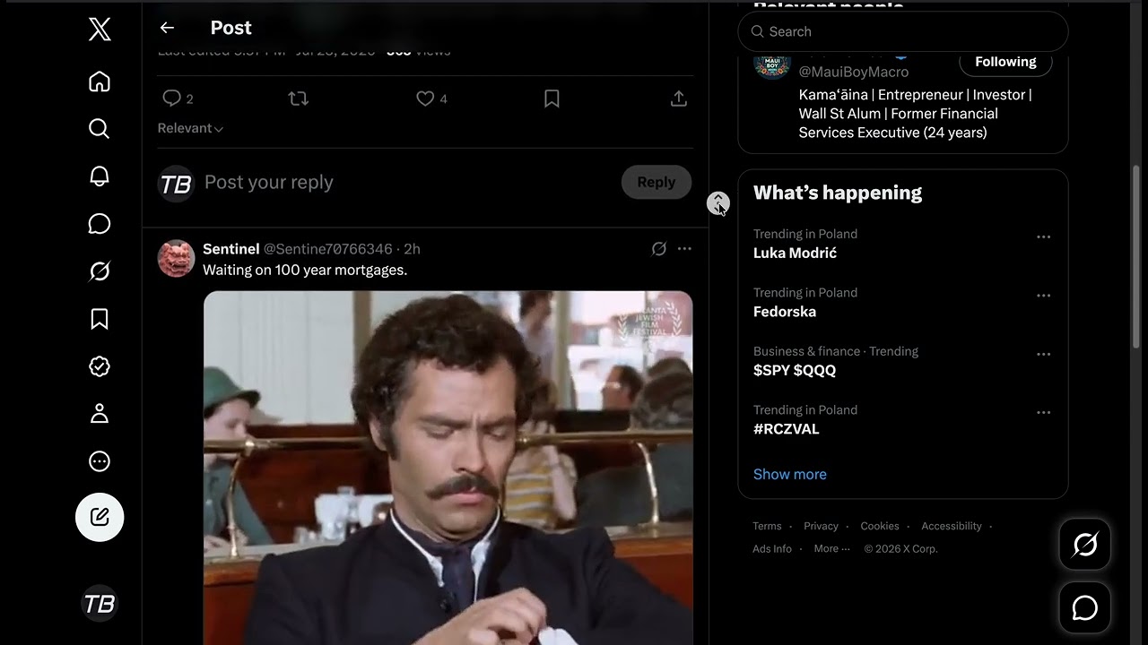The width and height of the screenshot is (1148, 645).
Task: Open the Sentinel username link
Action: coord(231,249)
